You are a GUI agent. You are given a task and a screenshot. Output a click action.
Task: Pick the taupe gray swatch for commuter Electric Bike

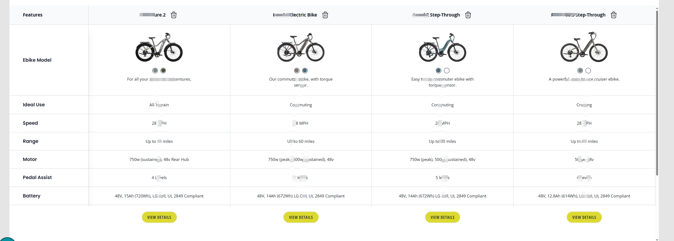pyautogui.click(x=297, y=71)
